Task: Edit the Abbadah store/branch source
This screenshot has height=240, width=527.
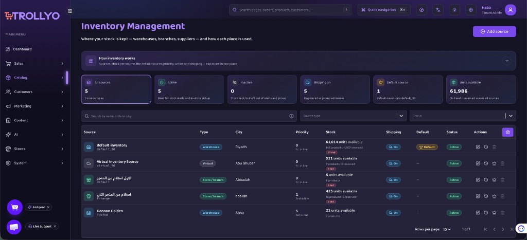Action: click(478, 180)
